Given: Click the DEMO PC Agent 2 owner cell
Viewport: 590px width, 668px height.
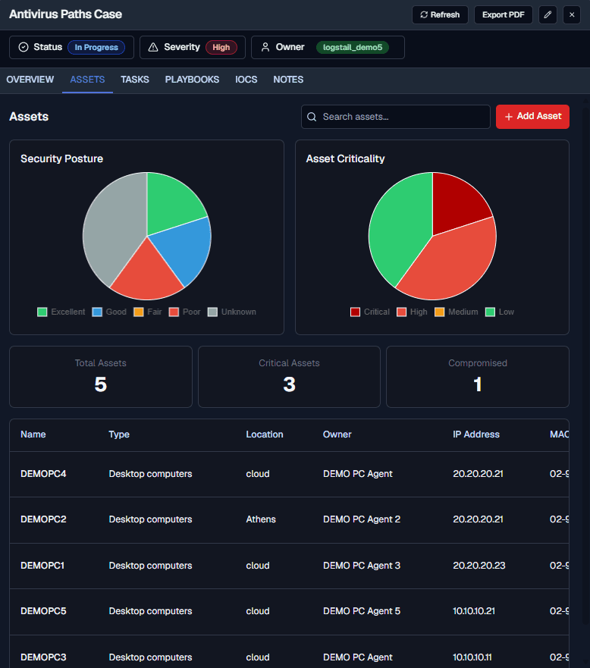Looking at the screenshot, I should [x=362, y=519].
